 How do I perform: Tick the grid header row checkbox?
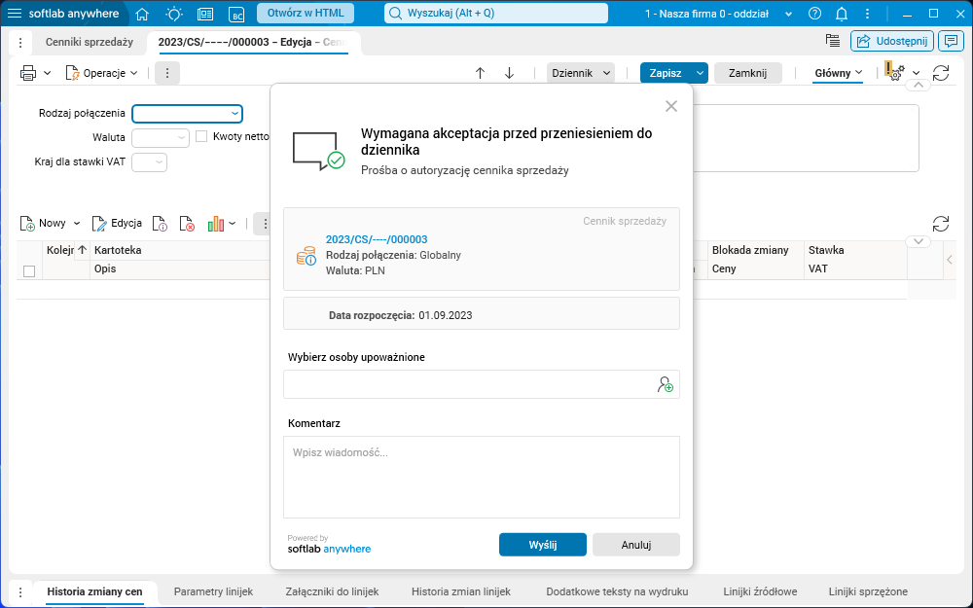click(28, 271)
